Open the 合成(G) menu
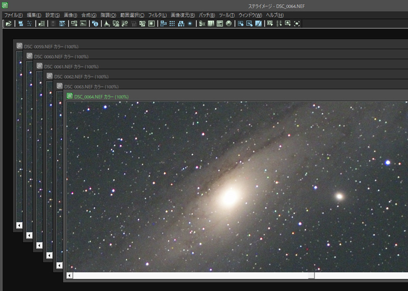This screenshot has width=408, height=291. pos(89,15)
